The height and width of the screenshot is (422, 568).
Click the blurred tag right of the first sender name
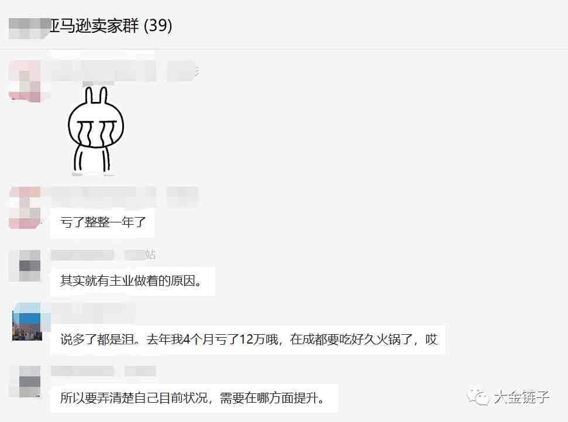[x=183, y=71]
